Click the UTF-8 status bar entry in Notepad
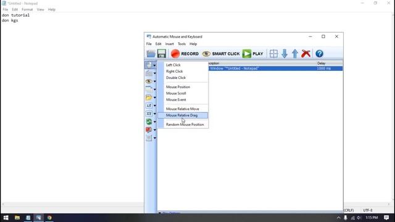Screen dimensions: 395x222 tap(368, 210)
